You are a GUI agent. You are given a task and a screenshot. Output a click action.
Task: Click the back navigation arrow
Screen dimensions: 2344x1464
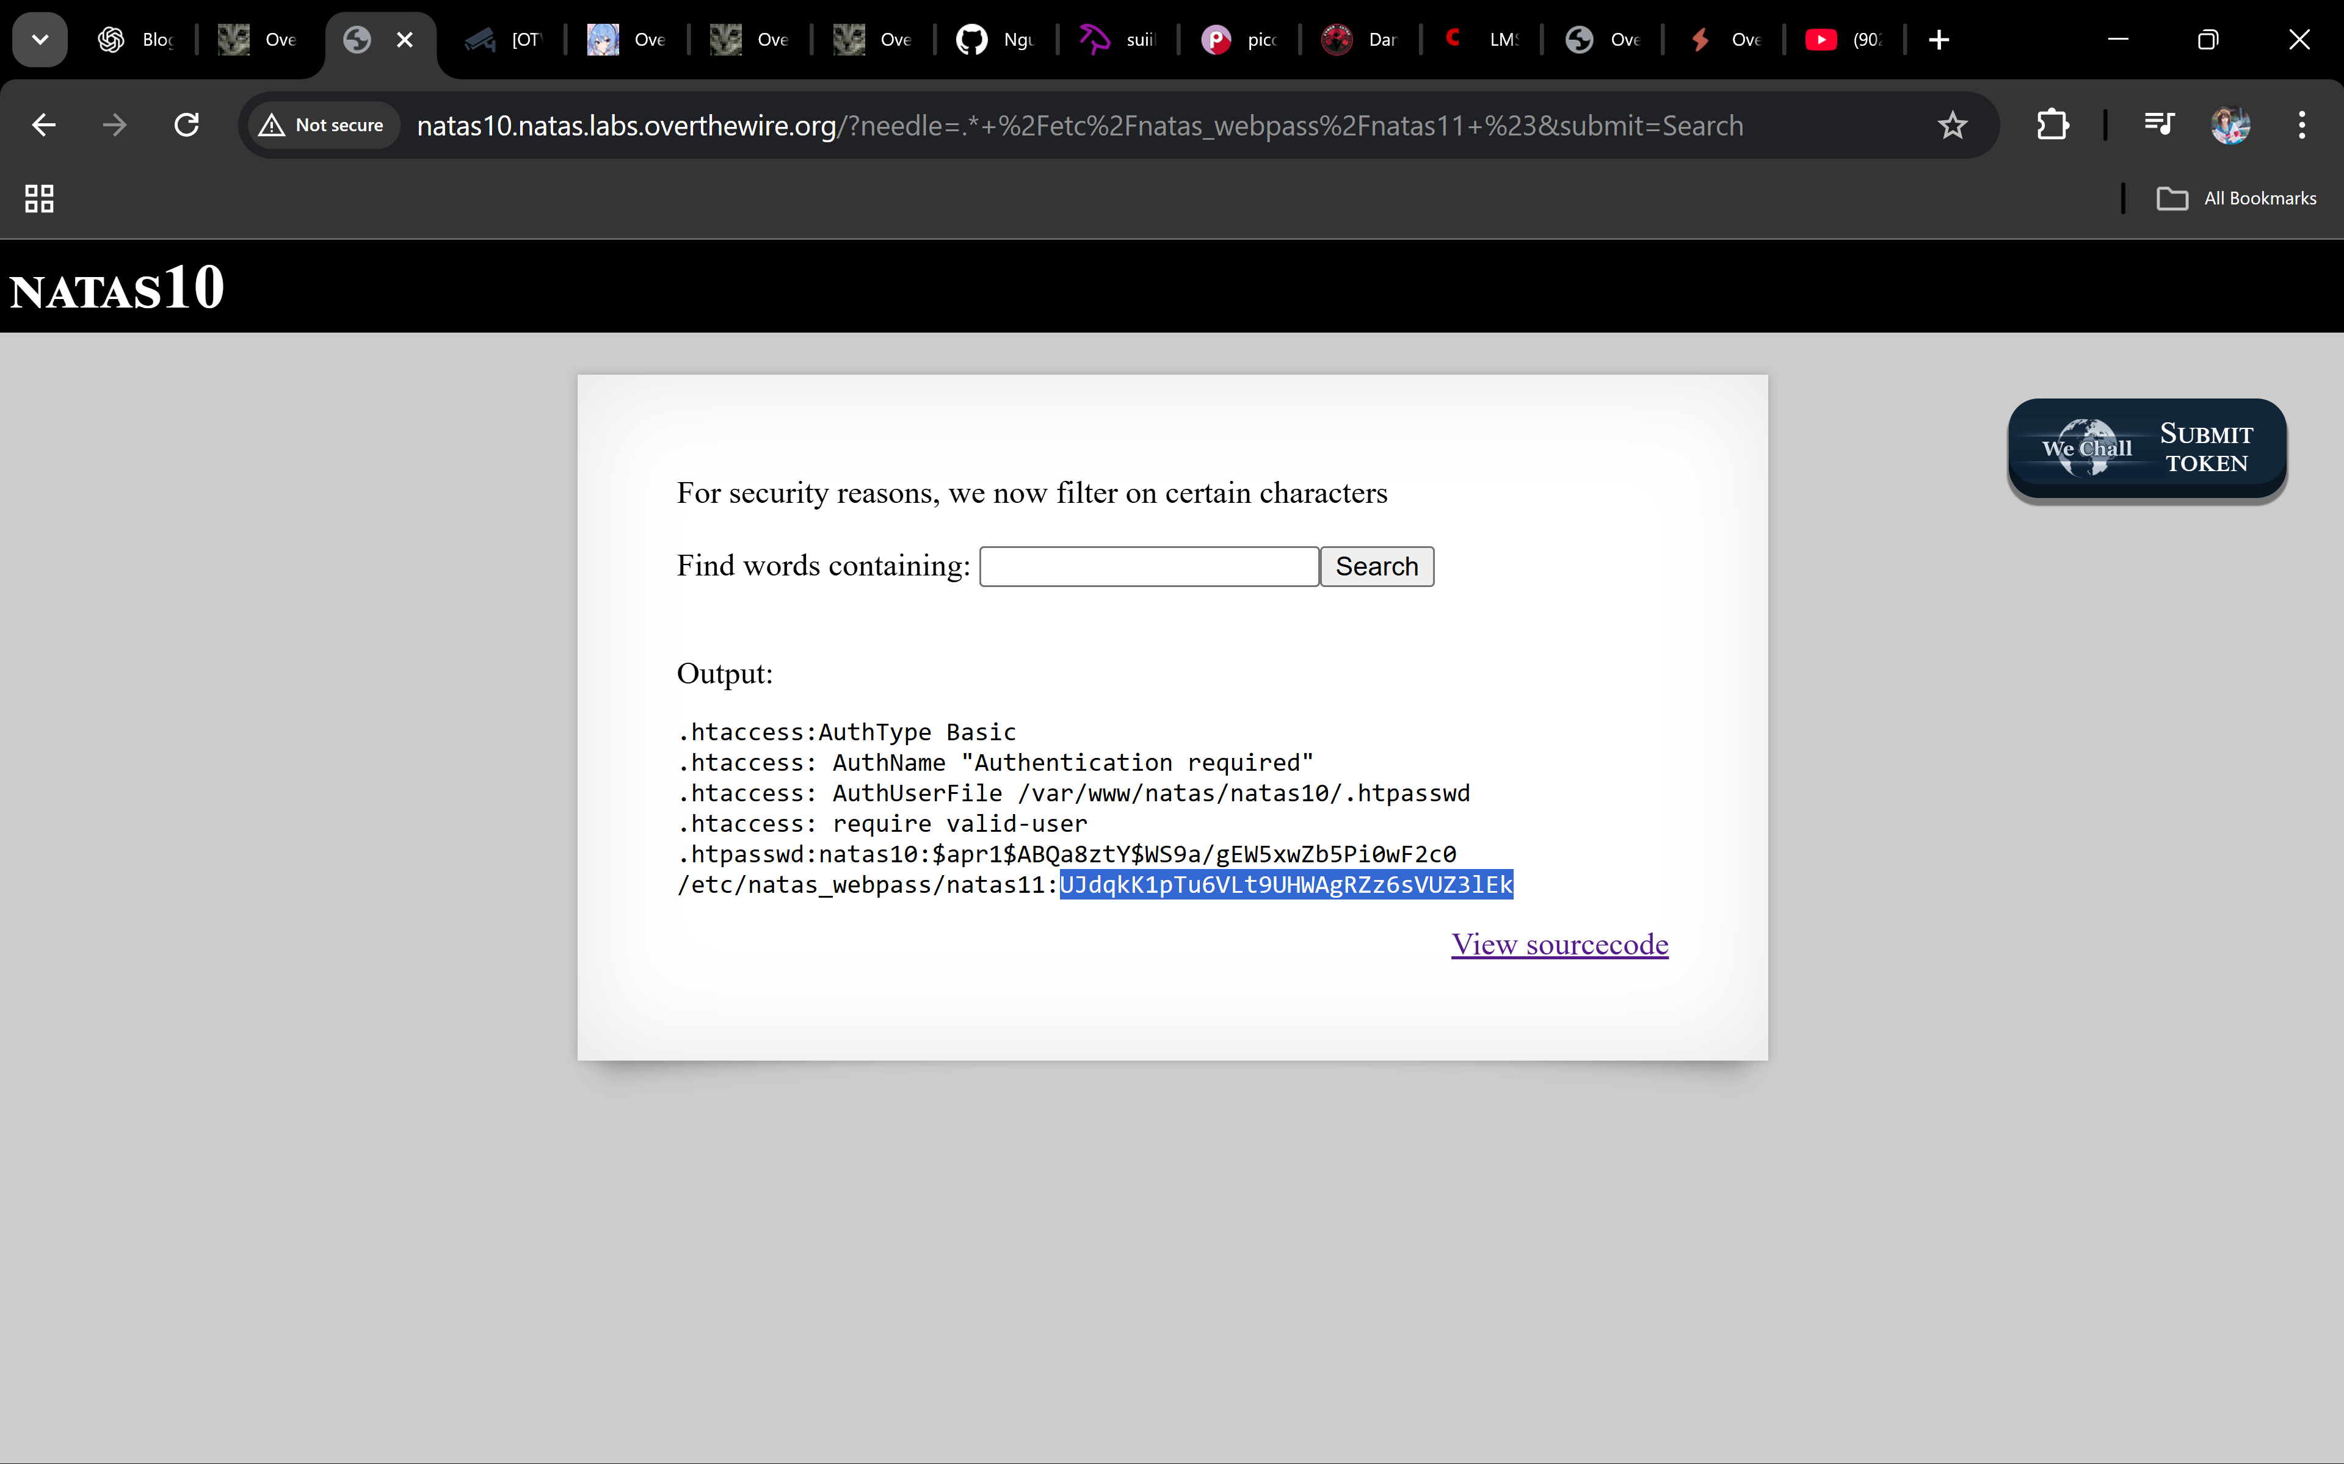point(43,125)
